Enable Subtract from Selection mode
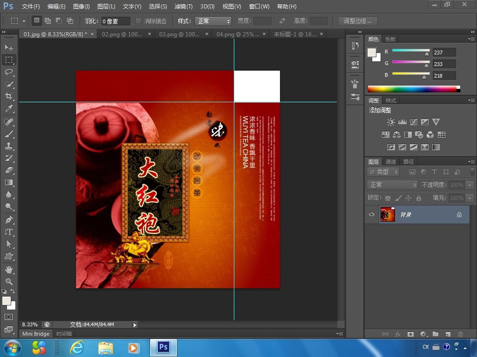 click(x=59, y=20)
